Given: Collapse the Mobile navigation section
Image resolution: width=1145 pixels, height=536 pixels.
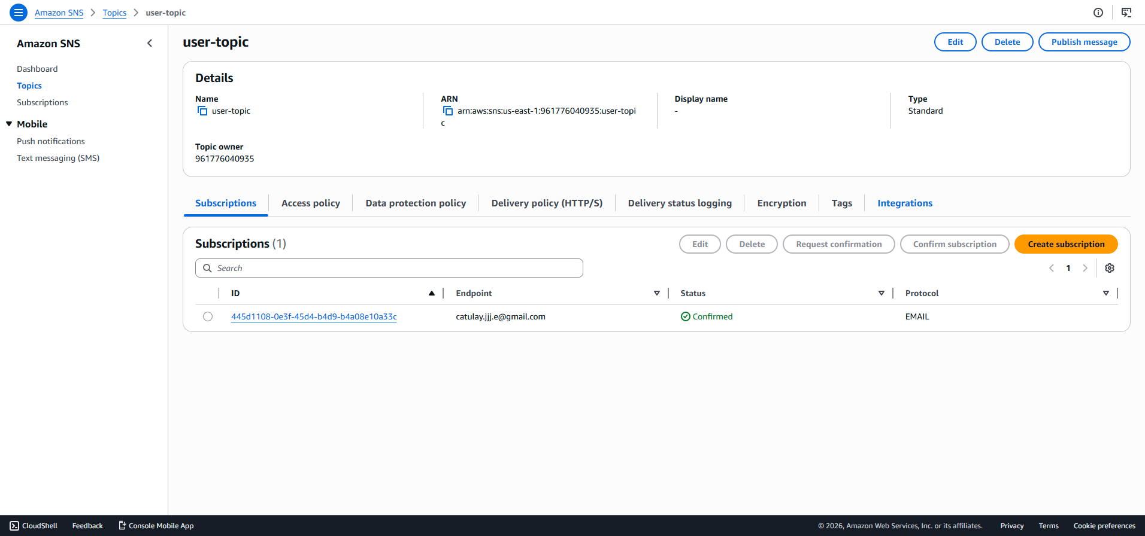Looking at the screenshot, I should point(9,124).
